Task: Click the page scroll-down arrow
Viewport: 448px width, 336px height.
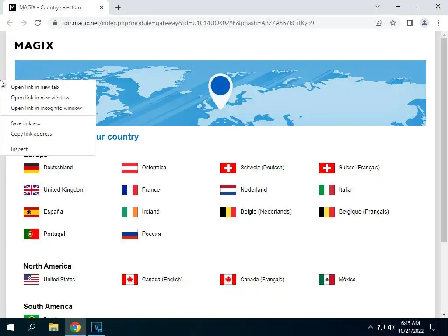Action: pyautogui.click(x=444, y=315)
